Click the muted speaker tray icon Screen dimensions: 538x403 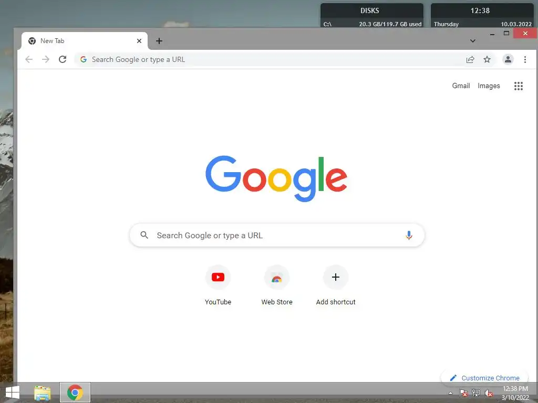pyautogui.click(x=489, y=393)
